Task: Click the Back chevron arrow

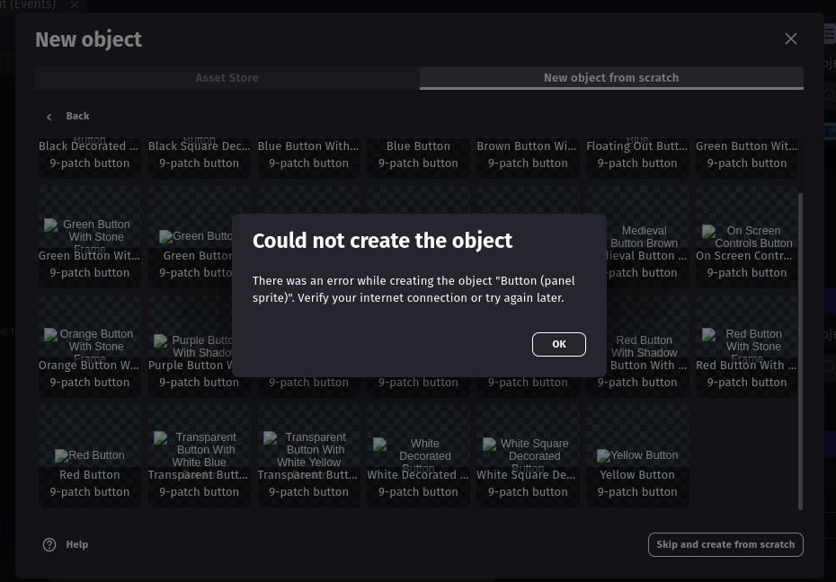Action: (49, 116)
